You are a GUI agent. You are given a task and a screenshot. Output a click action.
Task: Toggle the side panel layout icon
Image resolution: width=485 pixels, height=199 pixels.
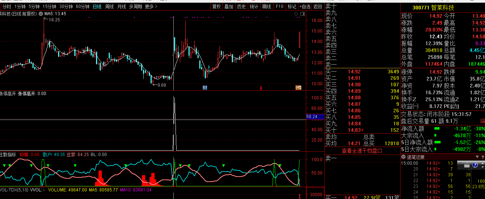pyautogui.click(x=303, y=14)
